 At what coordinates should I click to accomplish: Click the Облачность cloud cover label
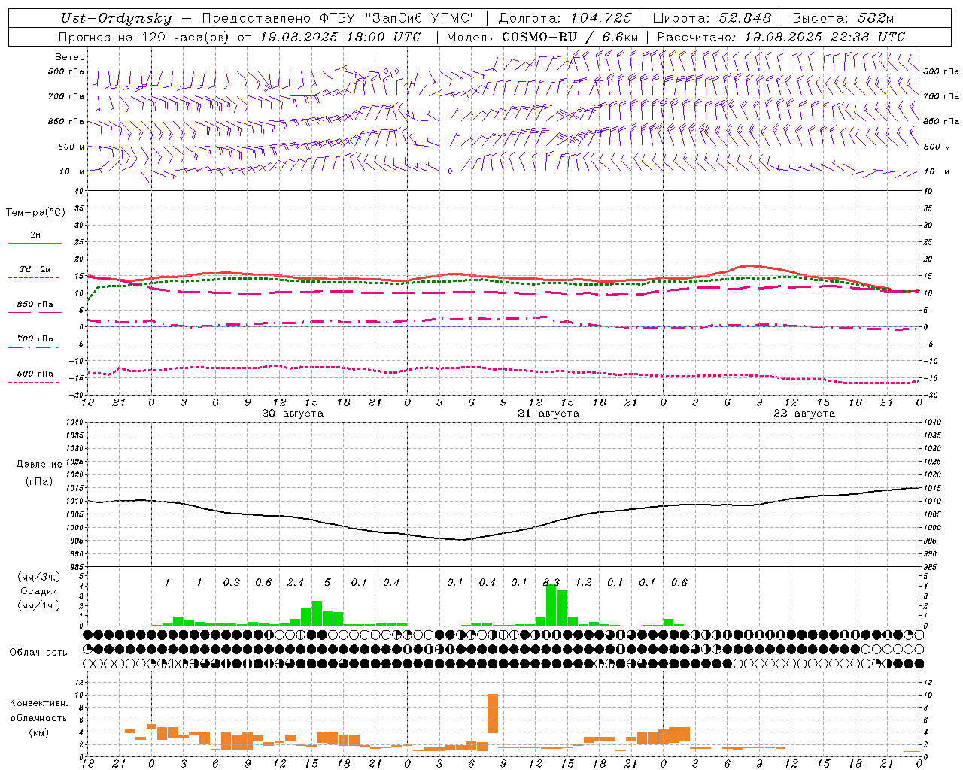pyautogui.click(x=38, y=653)
